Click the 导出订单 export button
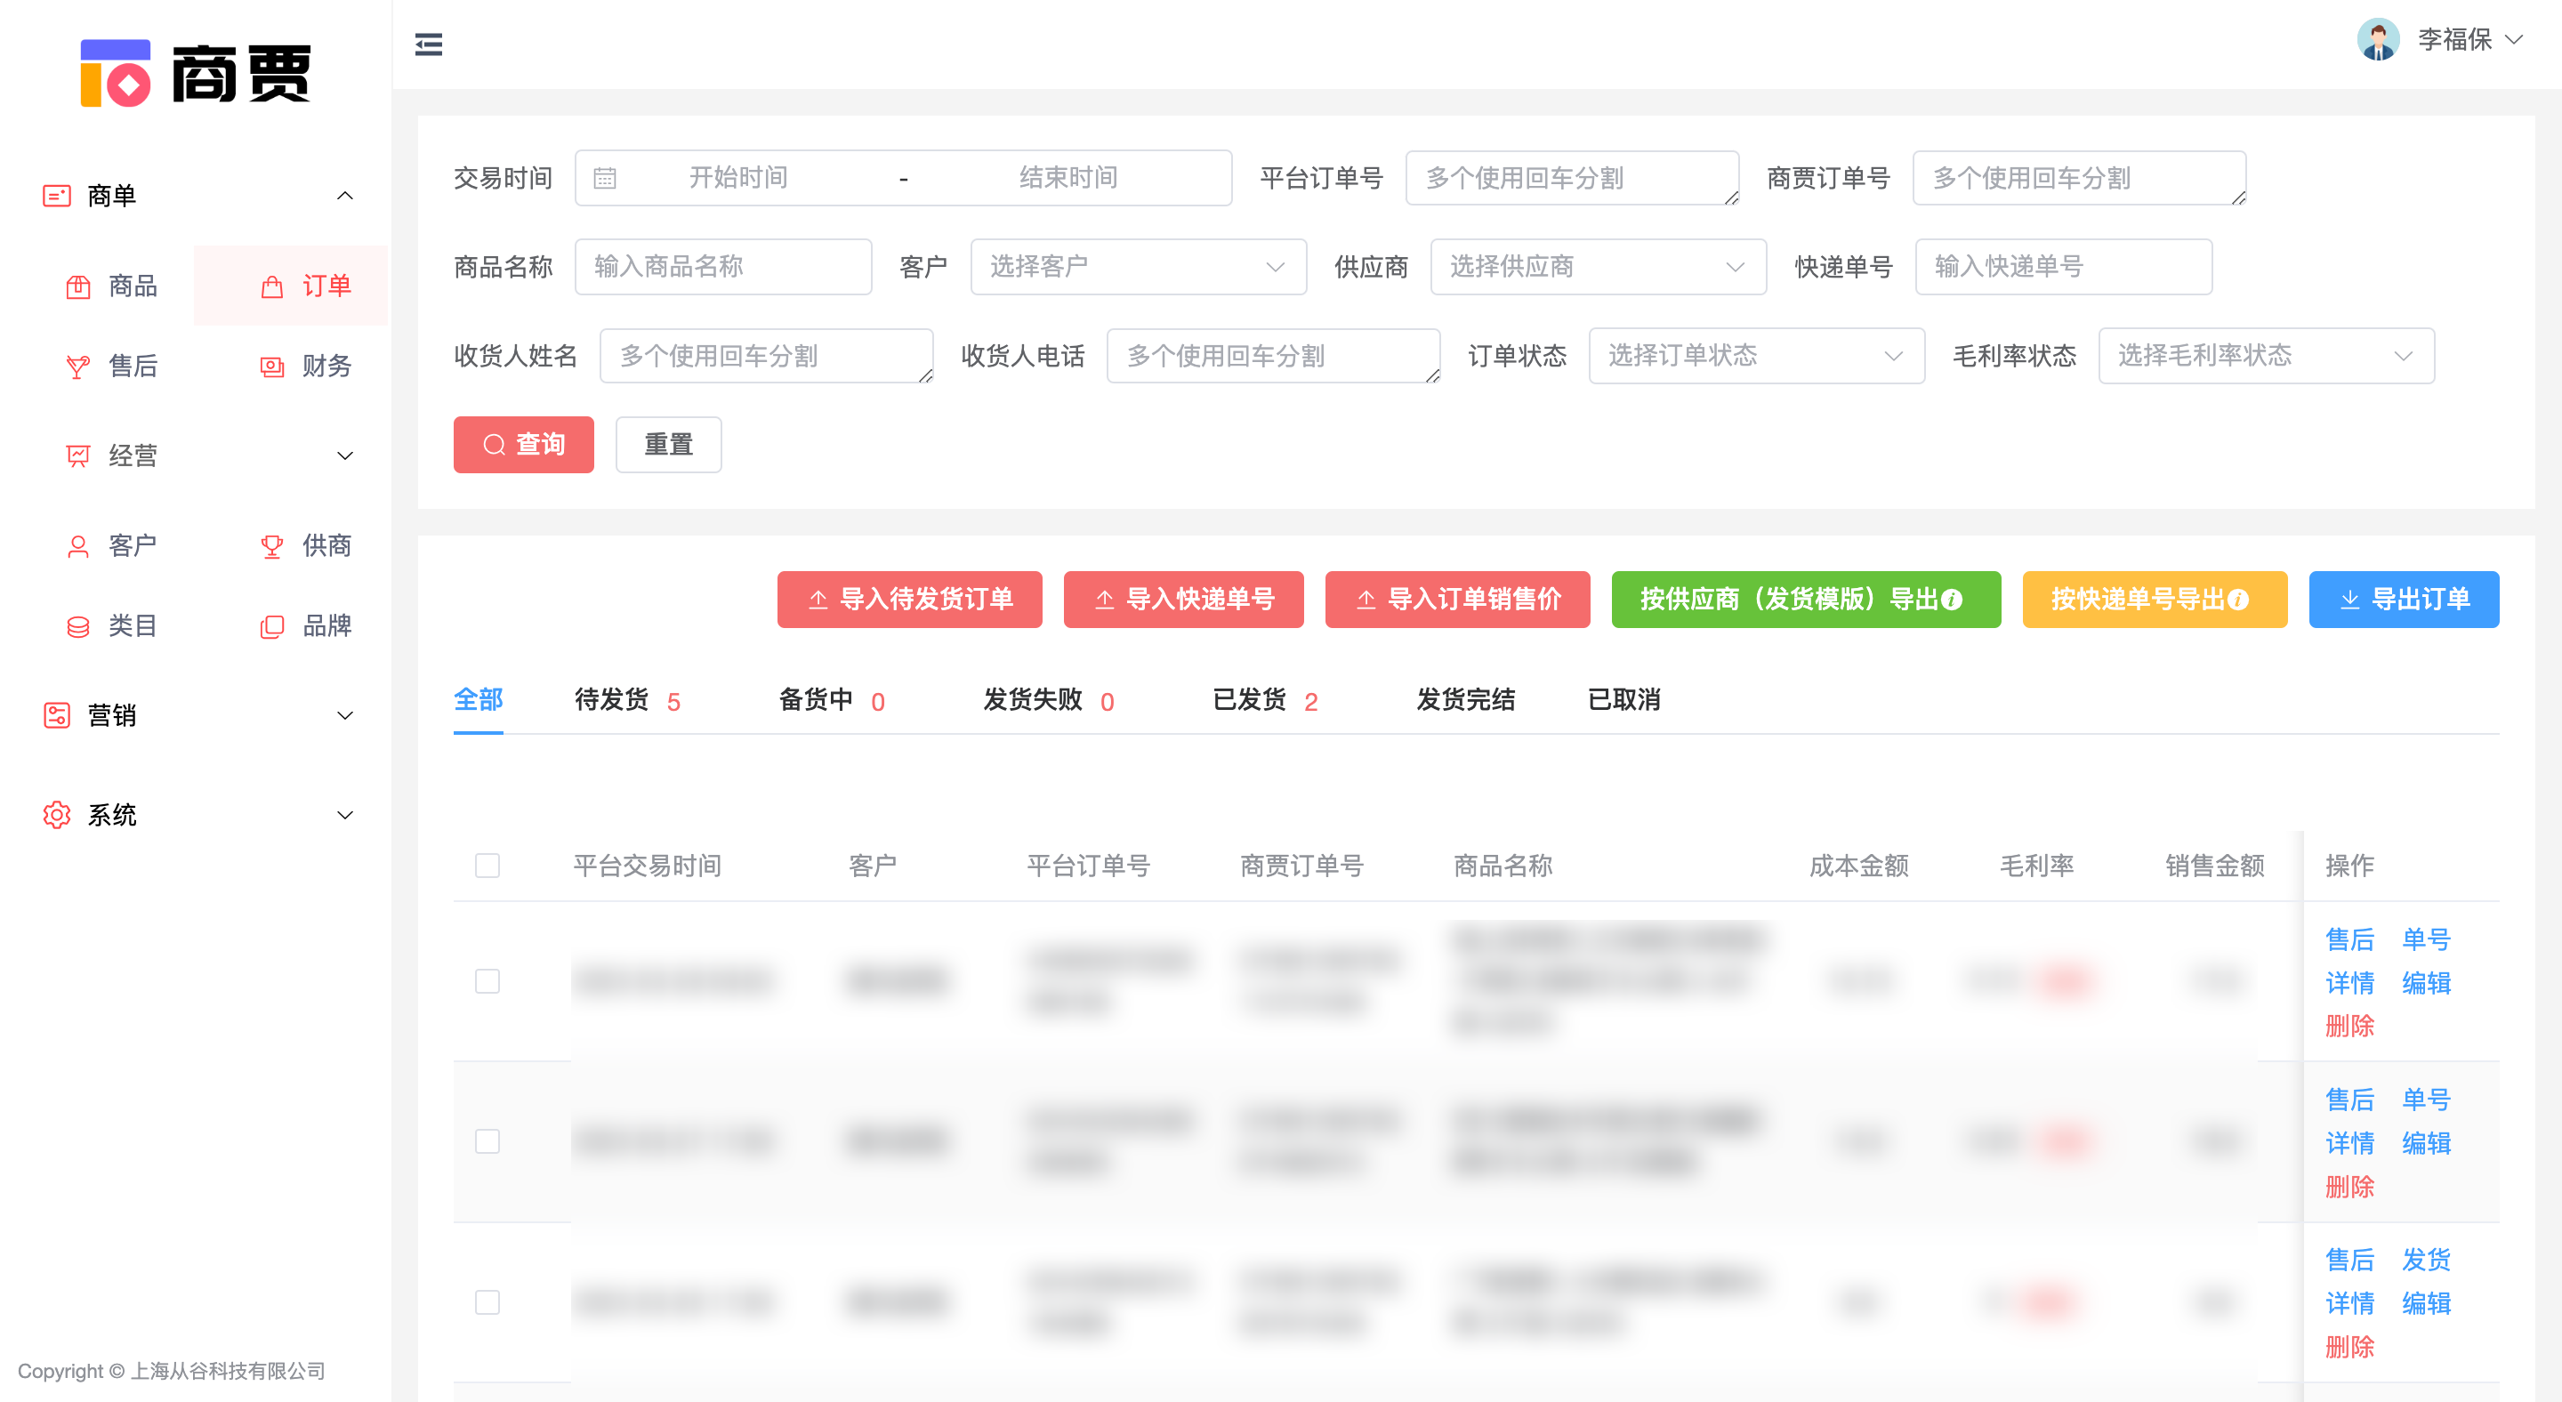2562x1402 pixels. 2404,600
